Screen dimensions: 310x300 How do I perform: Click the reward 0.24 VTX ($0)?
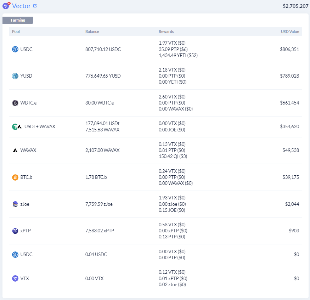click(172, 171)
